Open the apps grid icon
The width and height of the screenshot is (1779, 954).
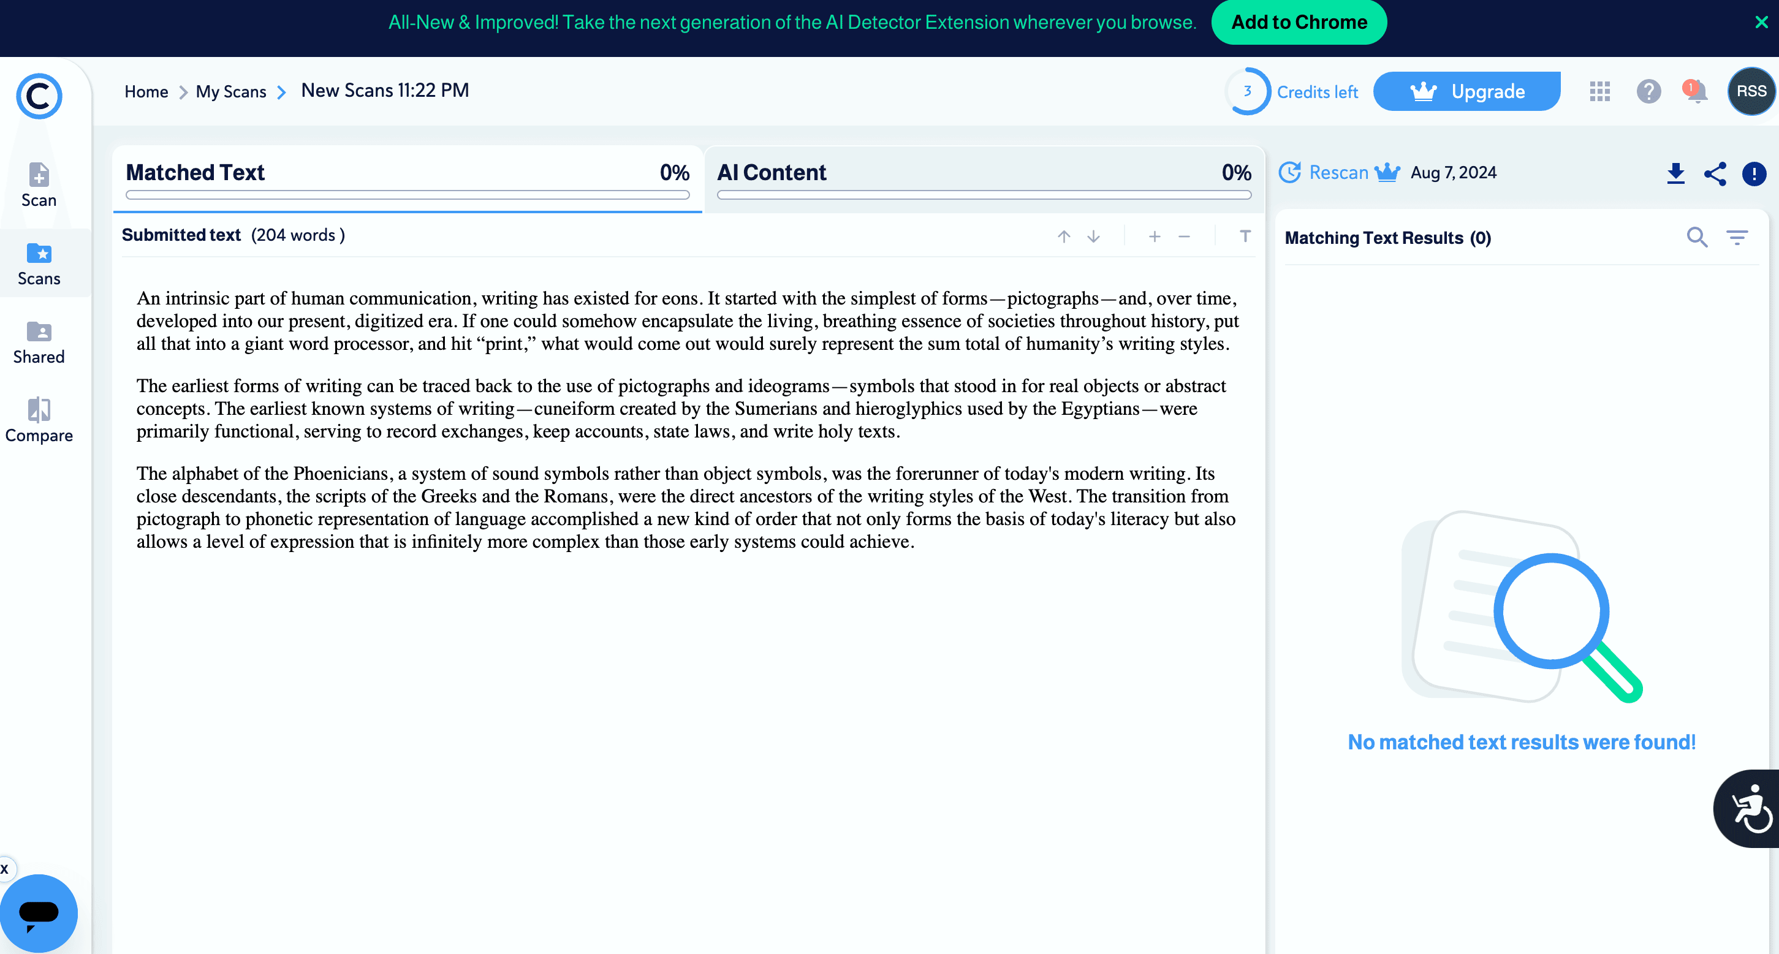point(1599,92)
